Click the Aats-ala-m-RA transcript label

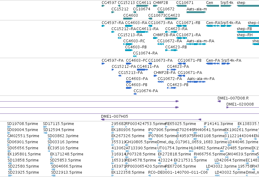(200, 41)
